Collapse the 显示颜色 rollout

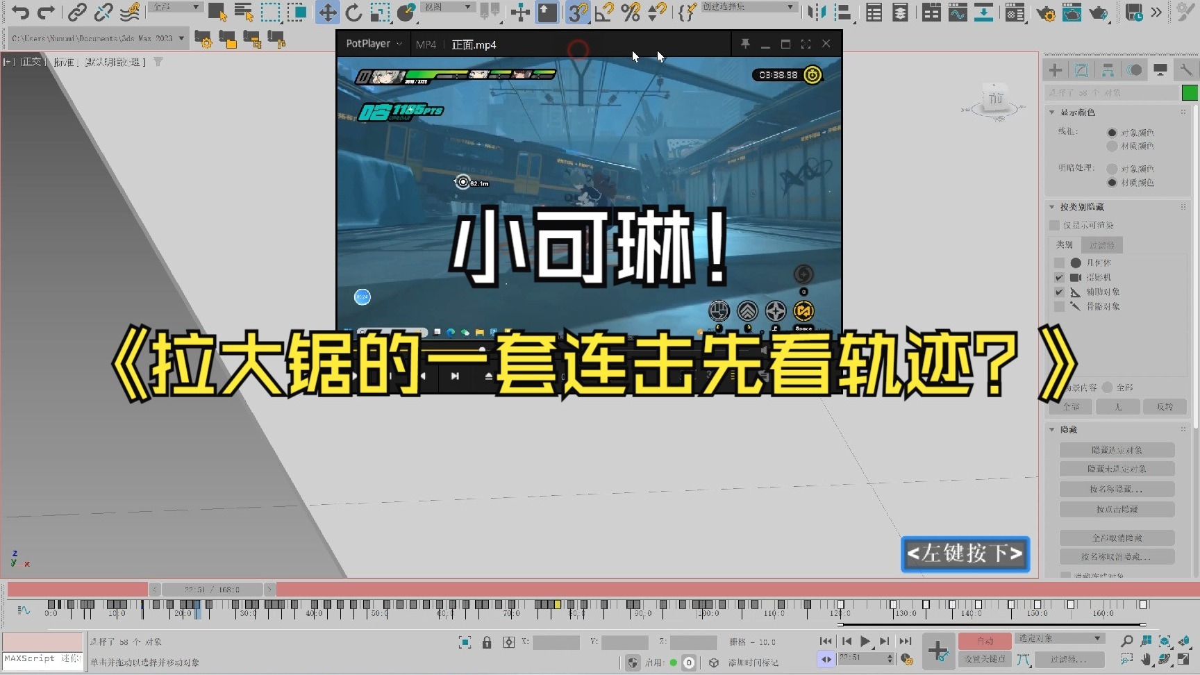click(1052, 112)
